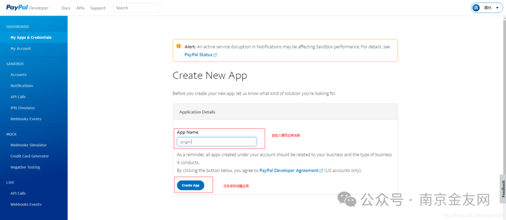Select My Apps & Credentials in sidebar
Image resolution: width=506 pixels, height=220 pixels.
pyautogui.click(x=31, y=37)
